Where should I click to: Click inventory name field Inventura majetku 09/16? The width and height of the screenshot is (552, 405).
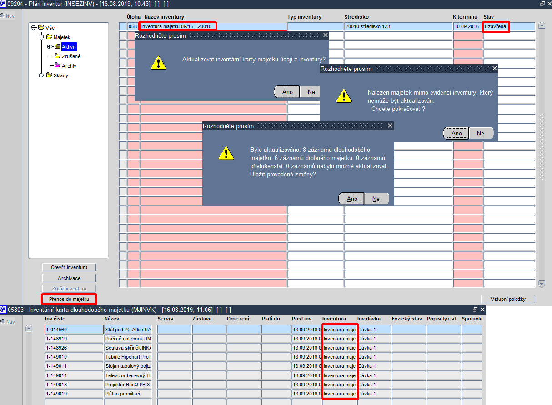pyautogui.click(x=177, y=26)
